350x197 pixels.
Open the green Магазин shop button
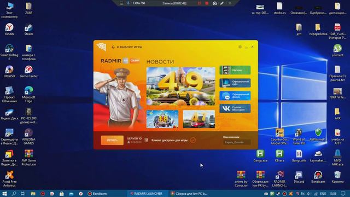235,70
